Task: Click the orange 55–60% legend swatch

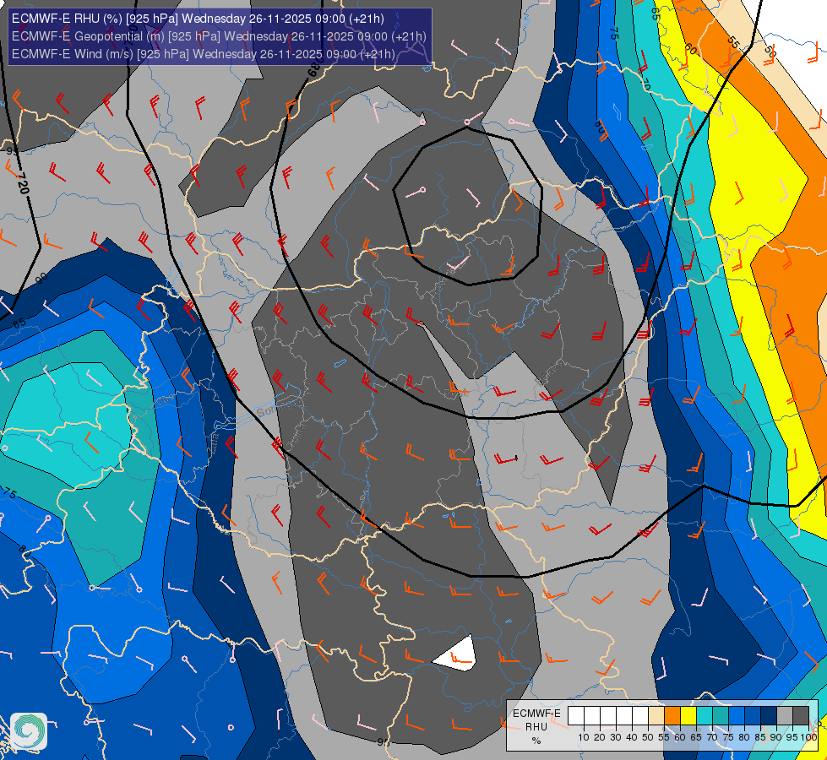Action: (x=672, y=716)
